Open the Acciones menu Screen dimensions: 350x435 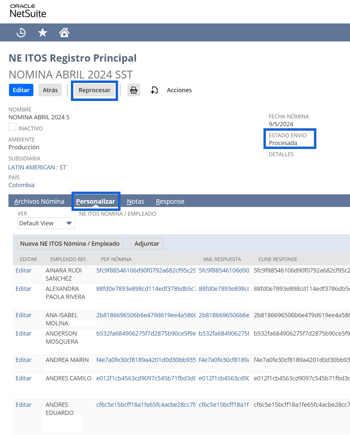coord(179,90)
